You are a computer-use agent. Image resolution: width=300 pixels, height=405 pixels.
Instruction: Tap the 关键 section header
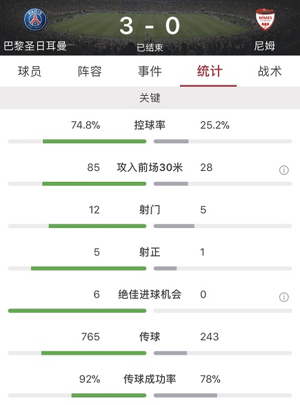150,98
